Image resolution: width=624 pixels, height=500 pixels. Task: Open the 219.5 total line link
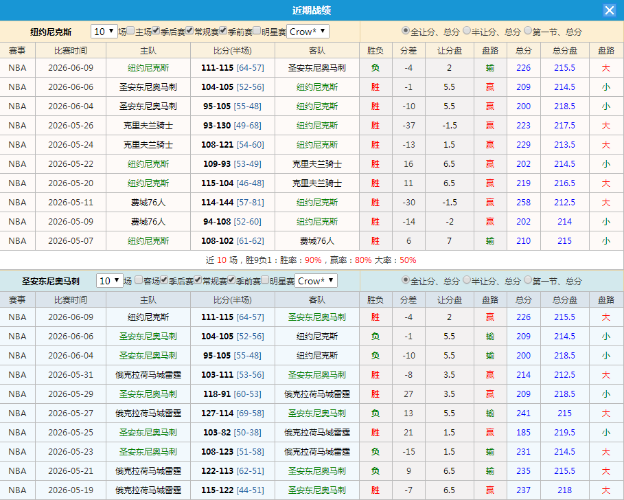[565, 432]
